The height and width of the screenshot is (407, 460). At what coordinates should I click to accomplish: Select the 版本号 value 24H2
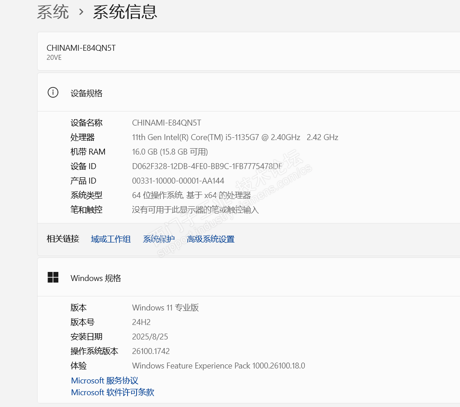pos(141,322)
